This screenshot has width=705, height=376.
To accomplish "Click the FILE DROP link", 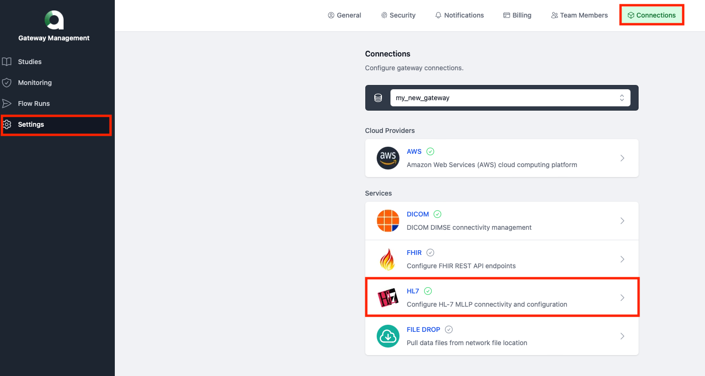I will click(424, 329).
